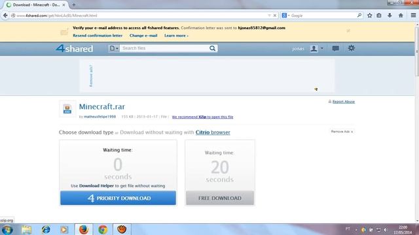Click the PRIORITY DOWNLOAD button
Image resolution: width=419 pixels, height=235 pixels.
(x=118, y=198)
